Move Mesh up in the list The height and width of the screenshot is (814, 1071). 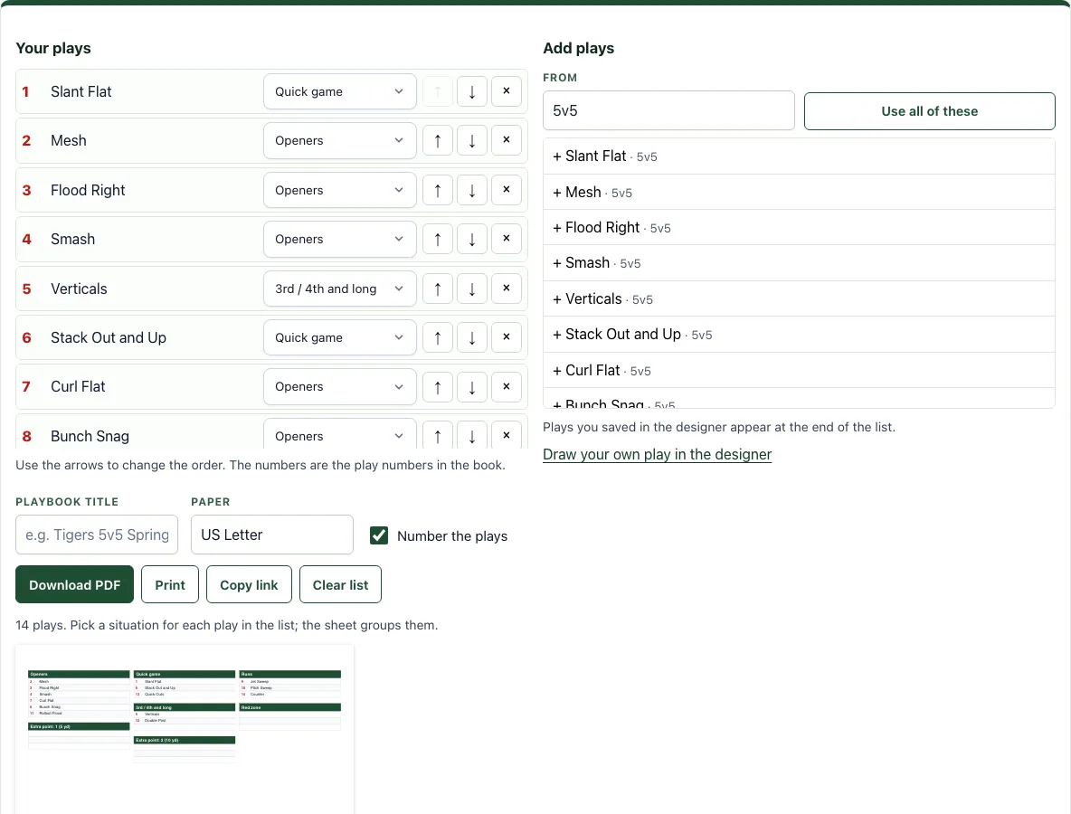[x=438, y=141]
